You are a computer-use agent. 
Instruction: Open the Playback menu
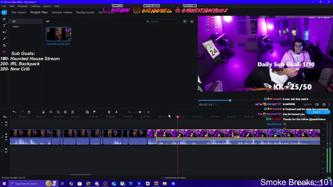[x=23, y=6]
